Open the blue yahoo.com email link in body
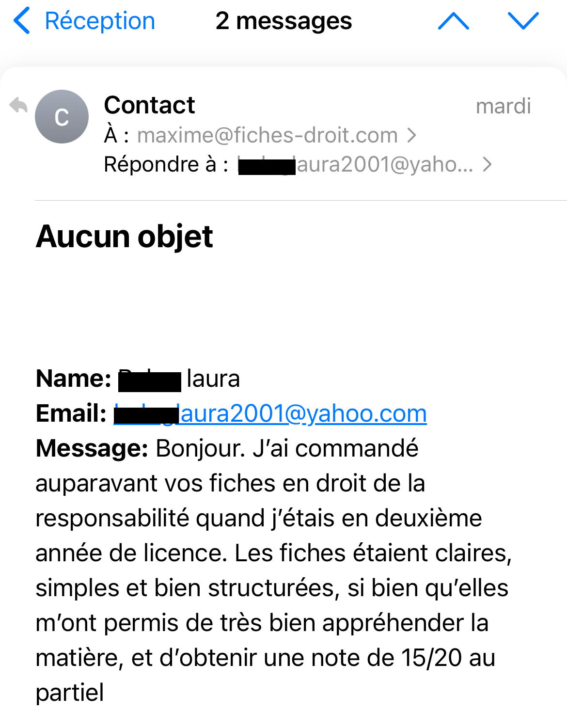The width and height of the screenshot is (567, 712). coord(303,413)
